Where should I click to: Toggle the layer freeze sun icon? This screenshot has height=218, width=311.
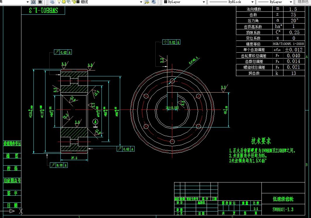(x=64, y=2)
